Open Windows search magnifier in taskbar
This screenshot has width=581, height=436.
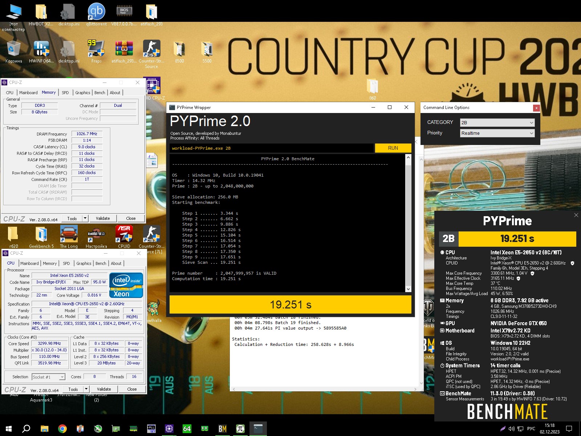pos(26,429)
